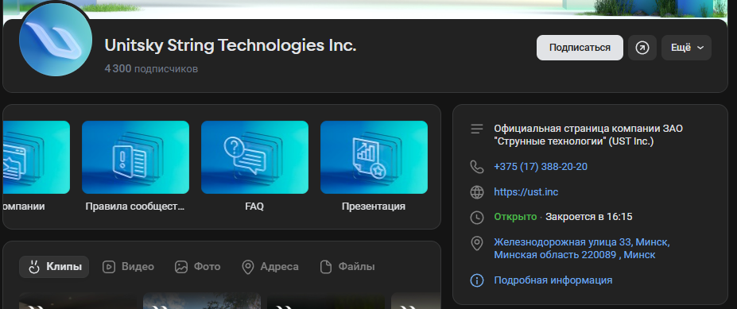Viewport: 737px width, 309px height.
Task: Click the share arrow icon button
Action: pos(642,48)
